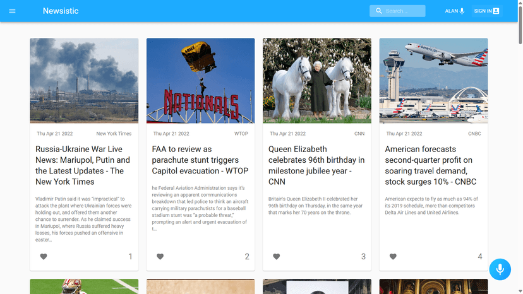Viewport: 523px width, 294px height.
Task: Click the floating blue microphone button
Action: (500, 269)
